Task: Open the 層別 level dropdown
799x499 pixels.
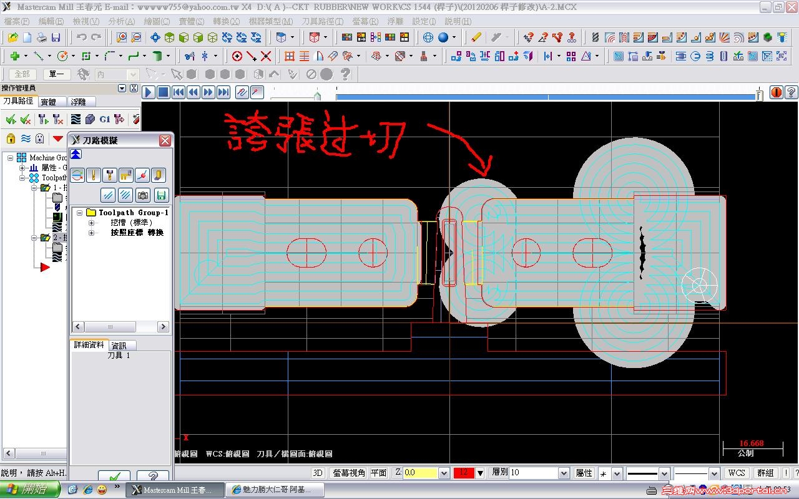Action: [564, 473]
